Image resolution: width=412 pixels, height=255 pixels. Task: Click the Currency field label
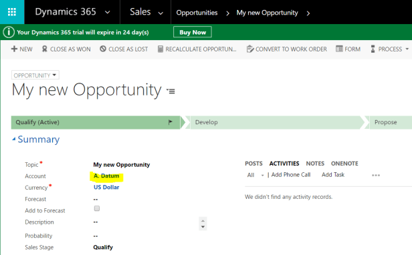point(36,188)
